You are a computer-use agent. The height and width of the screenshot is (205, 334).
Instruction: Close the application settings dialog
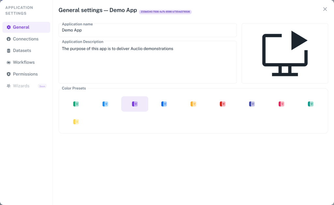[325, 9]
